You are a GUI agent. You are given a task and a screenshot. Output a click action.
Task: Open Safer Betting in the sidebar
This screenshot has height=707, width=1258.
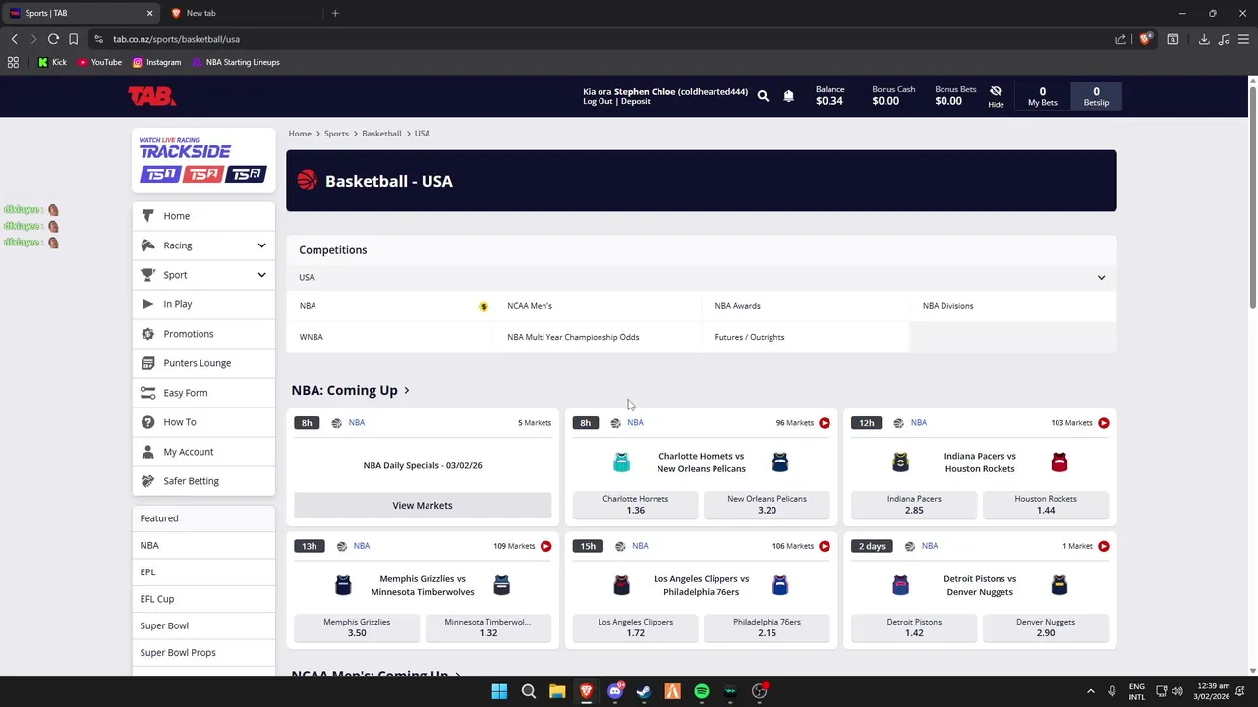coord(203,481)
